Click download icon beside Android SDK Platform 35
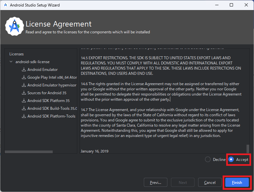The width and height of the screenshot is (254, 192). 24,101
